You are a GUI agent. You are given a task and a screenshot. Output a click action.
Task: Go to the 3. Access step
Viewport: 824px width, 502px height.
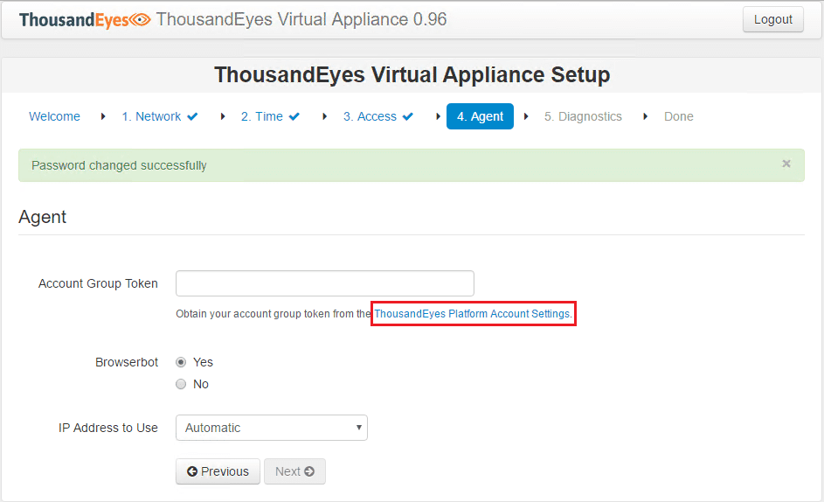point(370,116)
